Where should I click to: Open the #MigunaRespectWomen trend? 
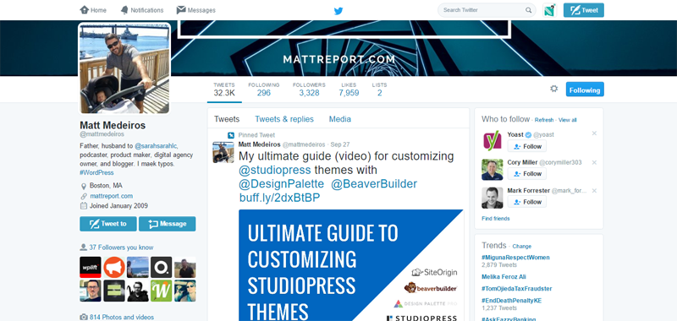(515, 258)
